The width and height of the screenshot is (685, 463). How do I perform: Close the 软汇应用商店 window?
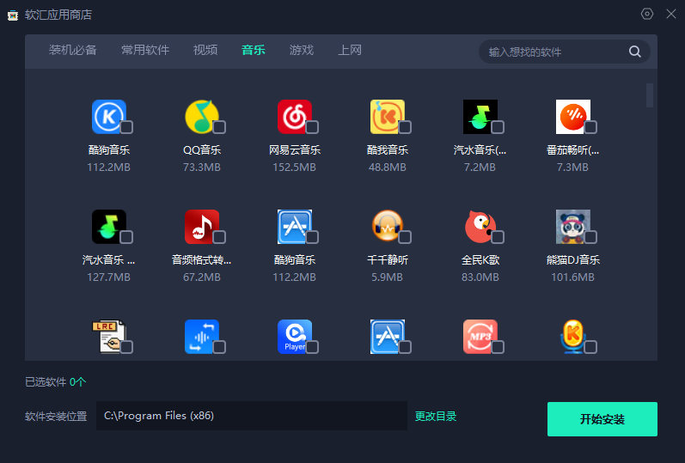[x=671, y=14]
